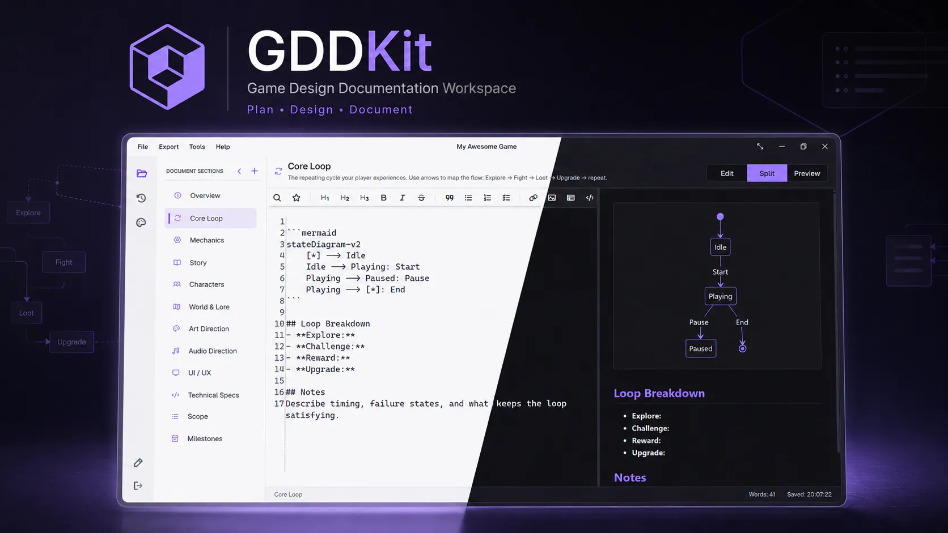Select the World & Lore section

point(210,307)
